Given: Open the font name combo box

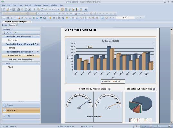Looking at the screenshot, I should tap(15, 13).
